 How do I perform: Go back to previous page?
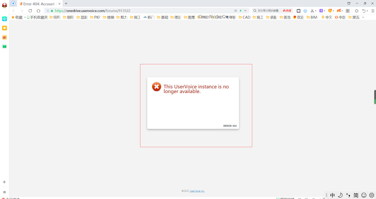[14, 11]
